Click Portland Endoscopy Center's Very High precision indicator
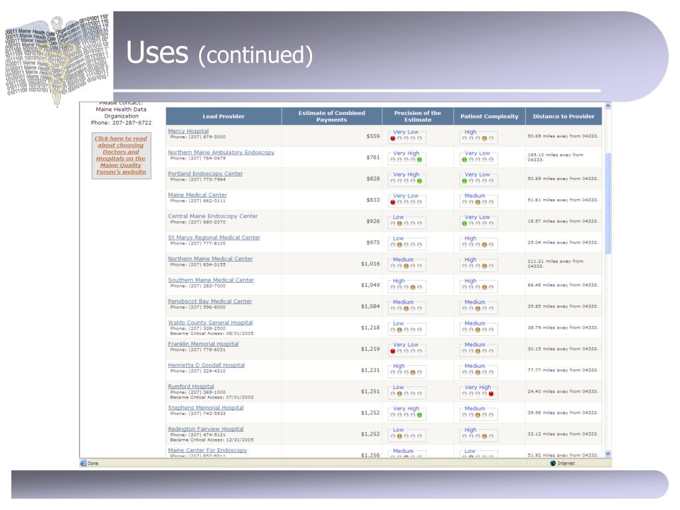 coord(406,178)
